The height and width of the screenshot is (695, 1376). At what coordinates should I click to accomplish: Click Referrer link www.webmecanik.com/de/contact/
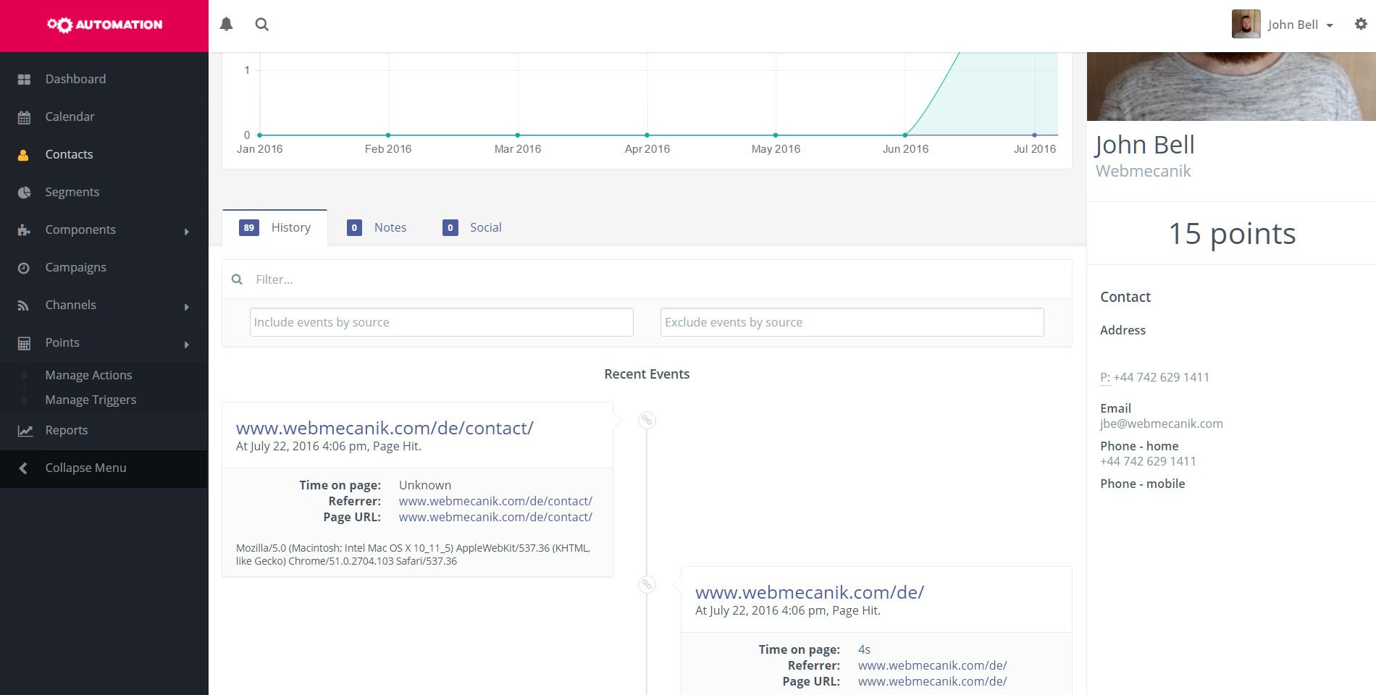coord(495,501)
